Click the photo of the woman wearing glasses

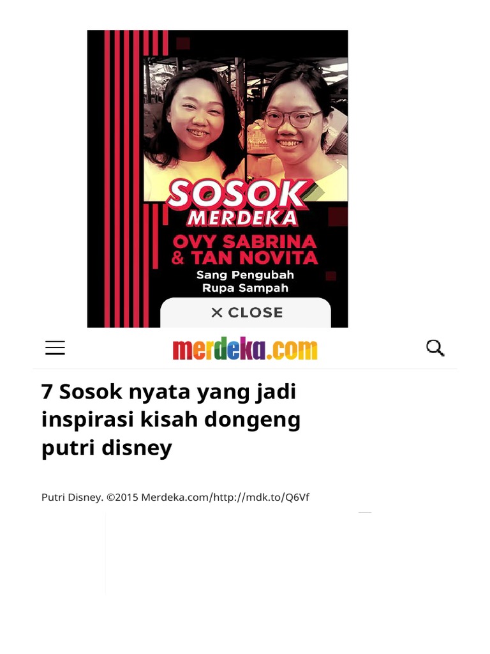tap(297, 125)
